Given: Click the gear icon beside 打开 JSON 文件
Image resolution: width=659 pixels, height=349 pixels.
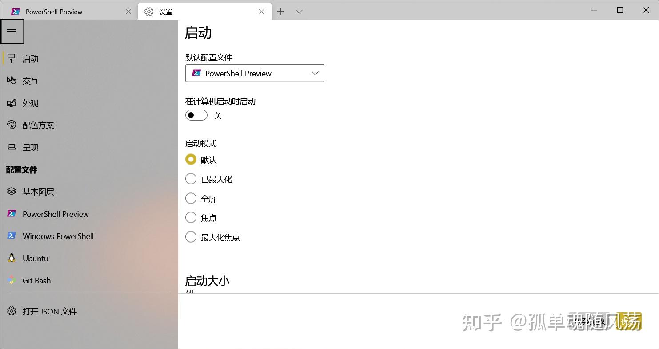Looking at the screenshot, I should click(12, 311).
